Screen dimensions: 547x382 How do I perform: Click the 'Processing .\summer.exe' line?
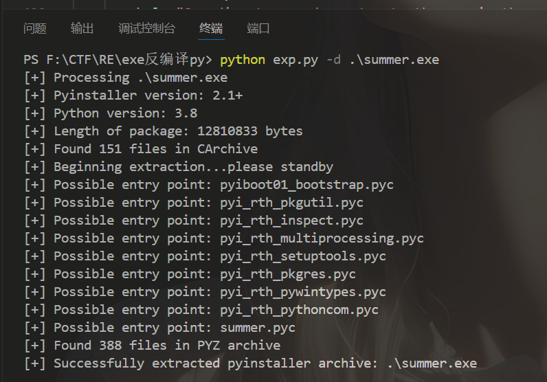coord(126,78)
